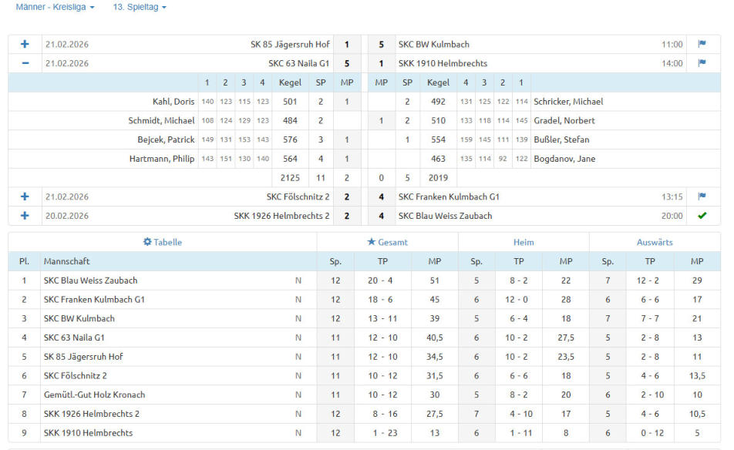Collapse SKC 63 Naila G1 match details
The height and width of the screenshot is (450, 734).
point(25,63)
